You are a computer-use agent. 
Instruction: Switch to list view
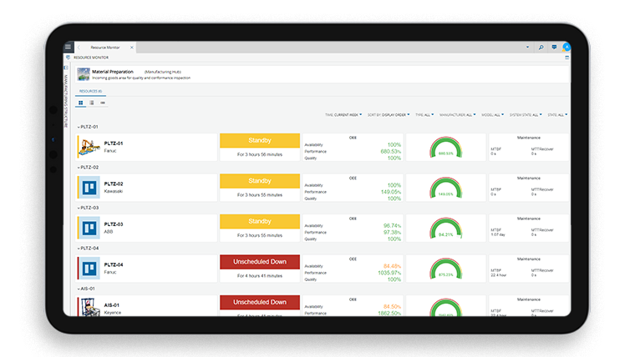click(x=91, y=103)
